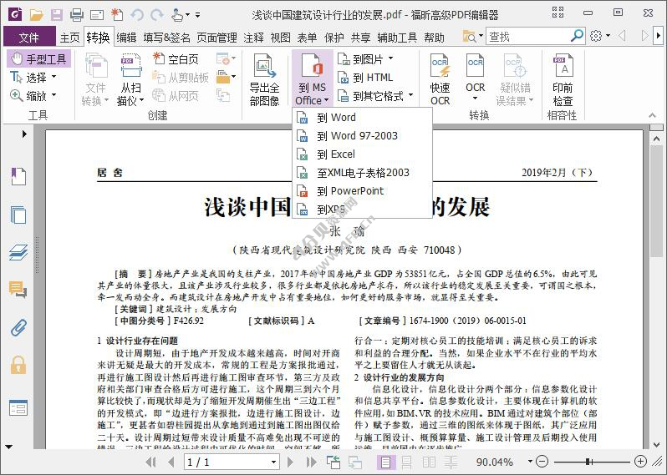667x475 pixels.
Task: Click the 到 HTML button
Action: point(365,78)
